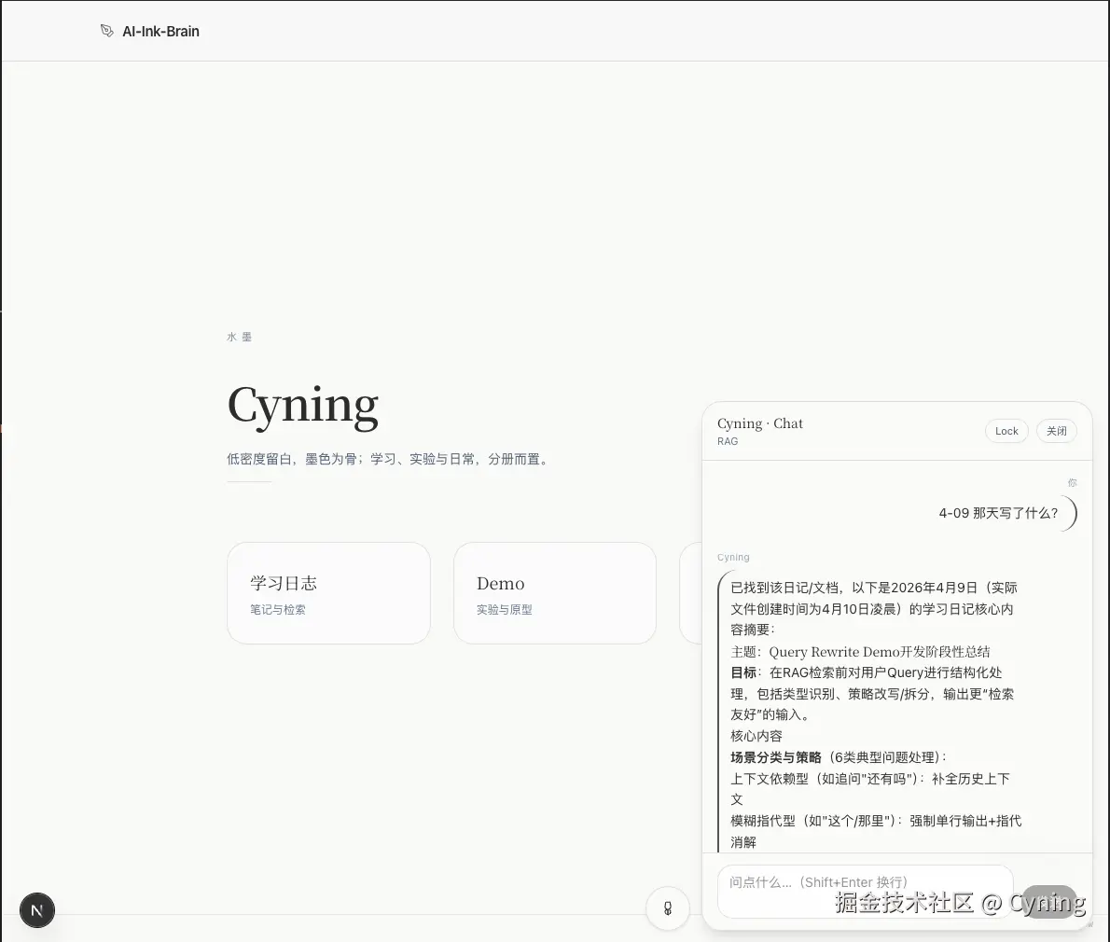Select the 学习日志 card icon area
Image resolution: width=1110 pixels, height=942 pixels.
(x=284, y=582)
